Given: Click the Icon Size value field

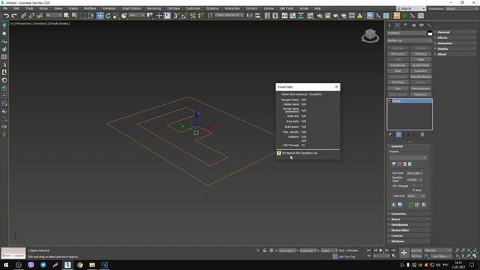Looking at the screenshot, I should (413, 173).
